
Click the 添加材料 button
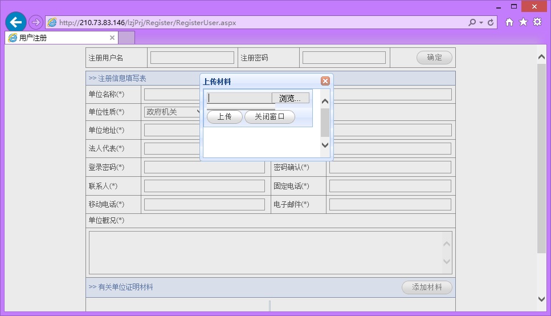click(427, 287)
